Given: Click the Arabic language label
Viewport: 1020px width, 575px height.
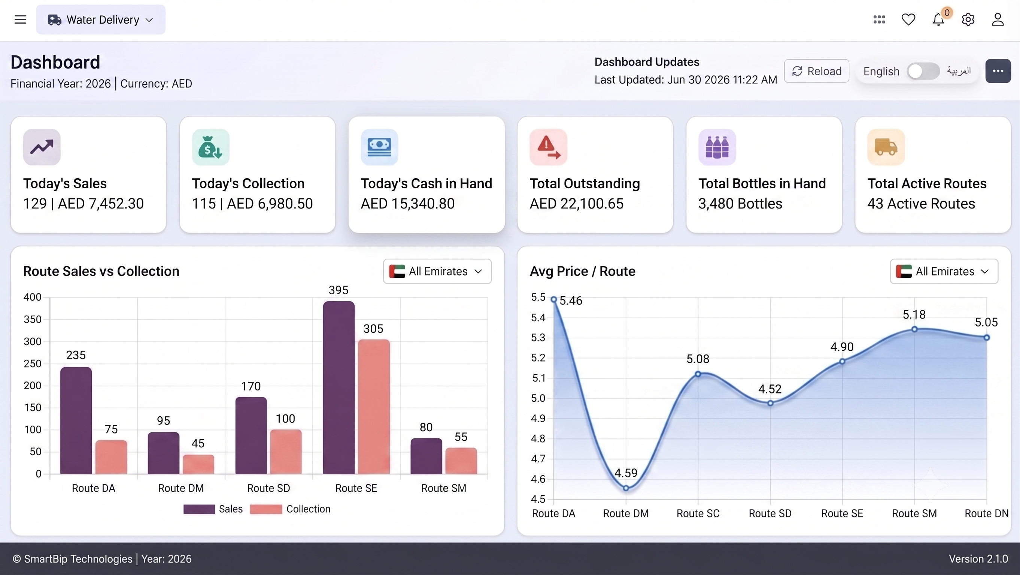Looking at the screenshot, I should [x=959, y=71].
